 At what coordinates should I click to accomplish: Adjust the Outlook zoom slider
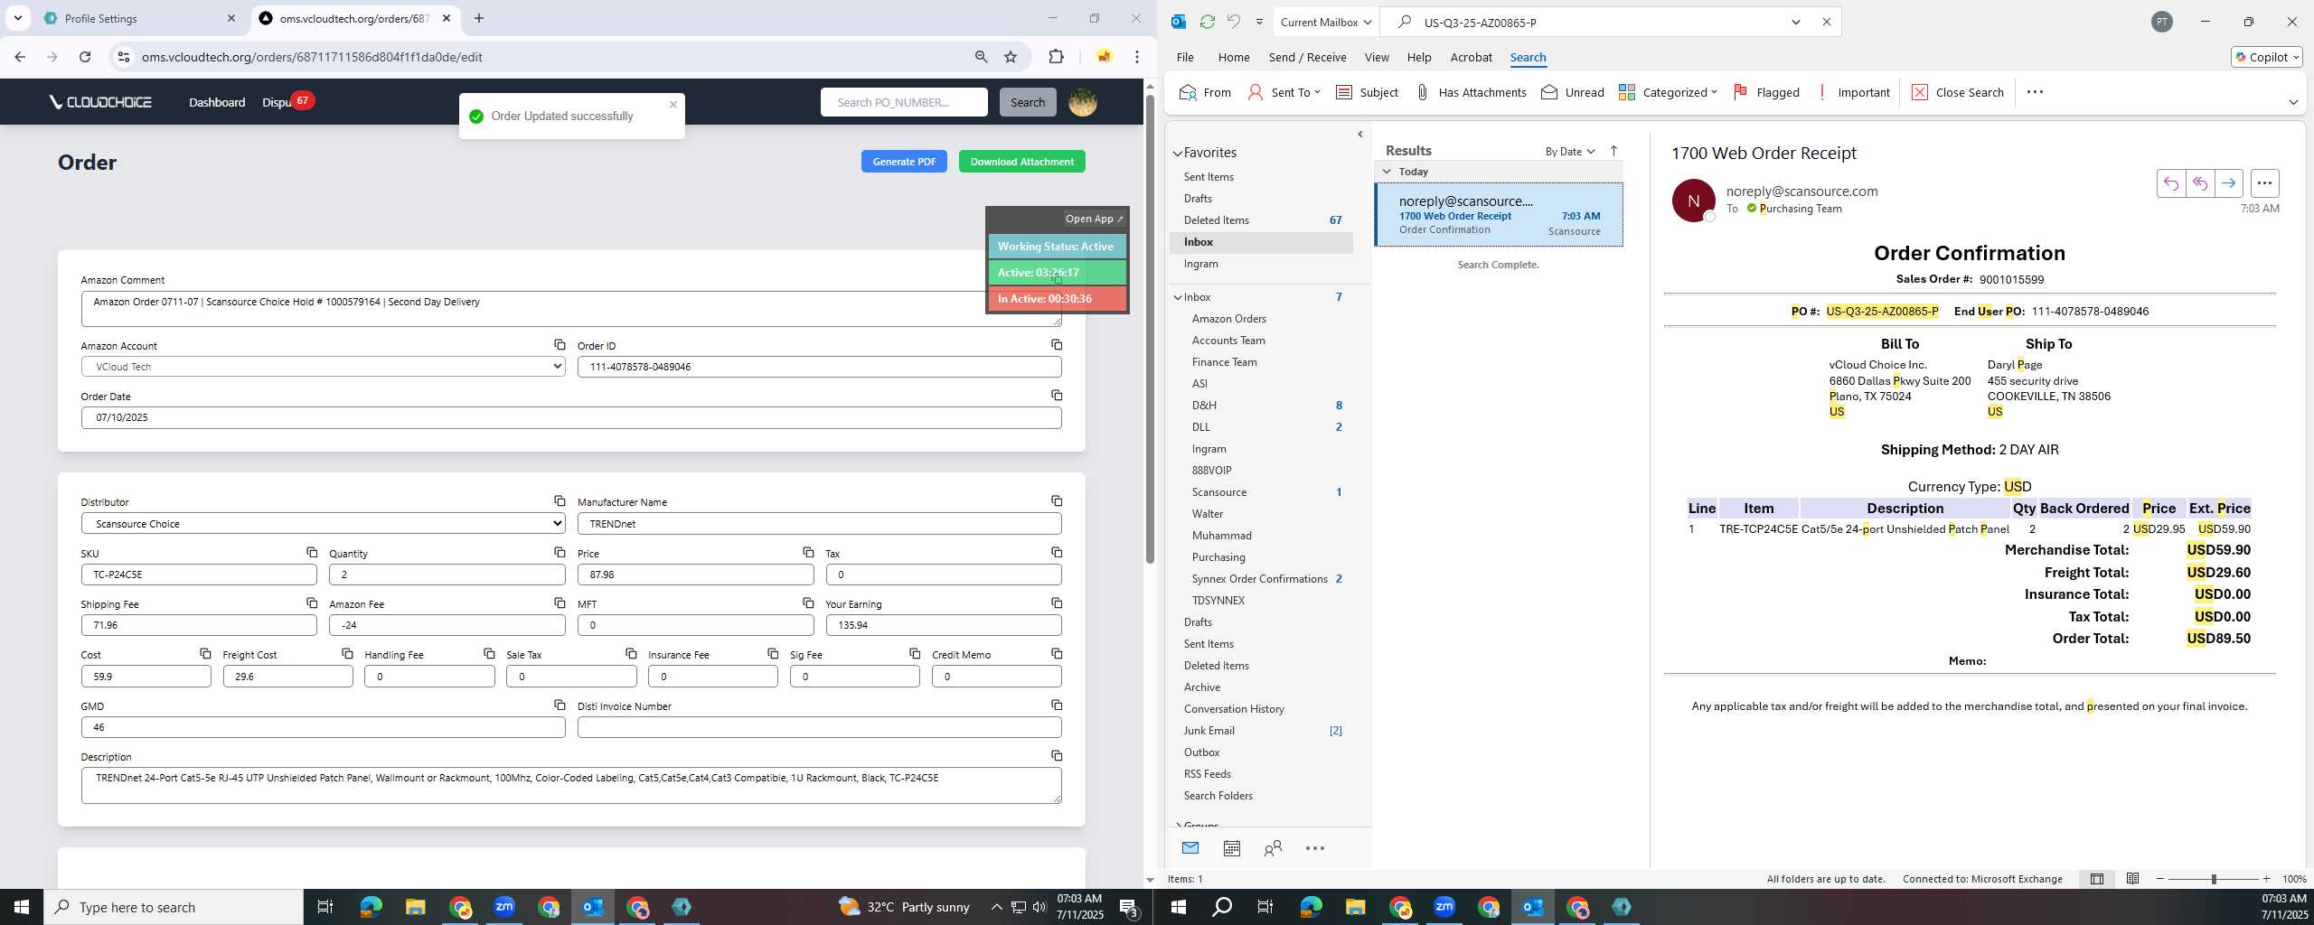tap(2214, 879)
